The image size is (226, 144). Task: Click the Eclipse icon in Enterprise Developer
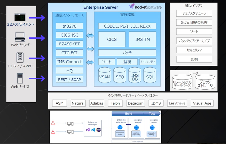pyautogui.click(x=98, y=130)
